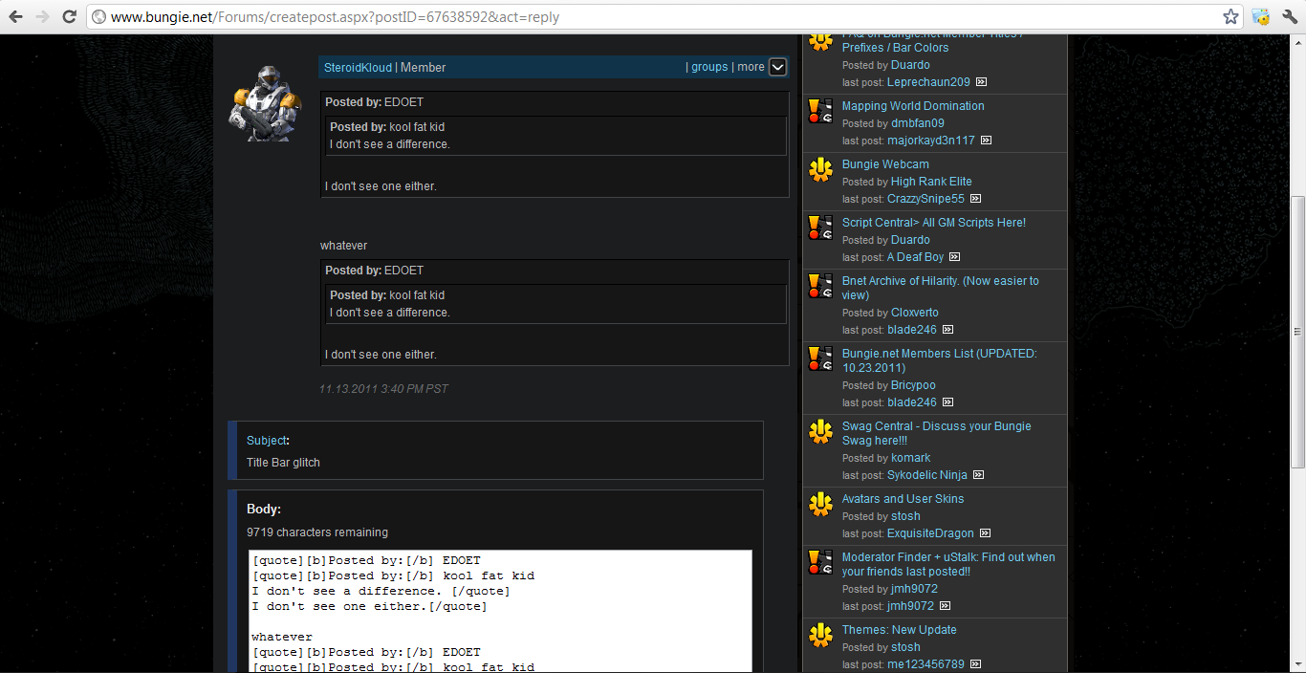
Task: Open the SteroidKloud profile link
Action: click(x=358, y=67)
